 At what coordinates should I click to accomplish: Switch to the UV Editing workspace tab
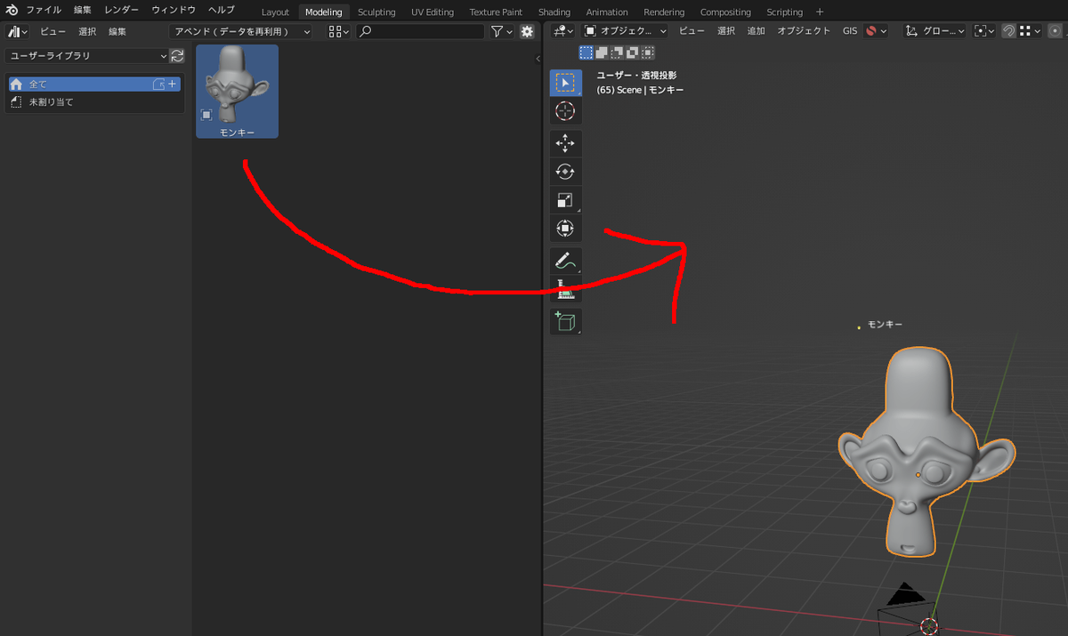click(433, 12)
